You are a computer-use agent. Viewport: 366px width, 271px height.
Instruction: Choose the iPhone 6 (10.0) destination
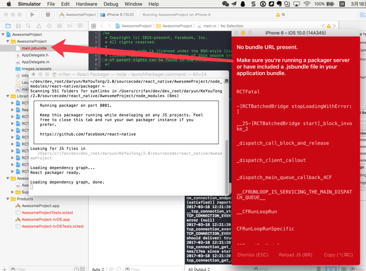117,14
